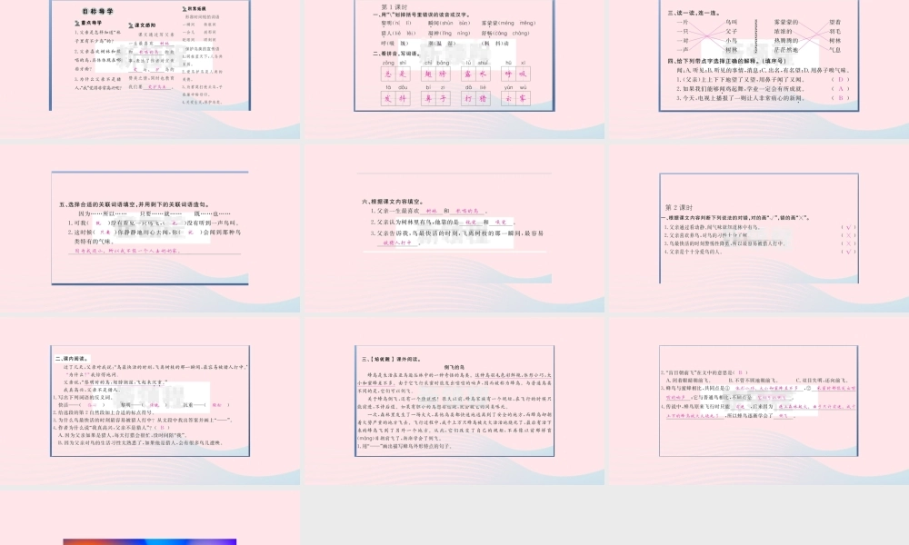Screen dimensions: 909x545
Task: Open the 根据课文内容填空 slide thumbnail
Action: click(454, 228)
